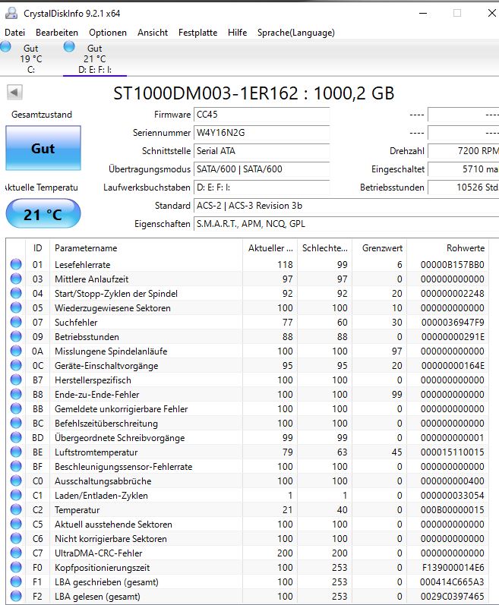Click status dot for B7 Herstellerspezifisch
This screenshot has height=605, width=499.
click(x=16, y=380)
